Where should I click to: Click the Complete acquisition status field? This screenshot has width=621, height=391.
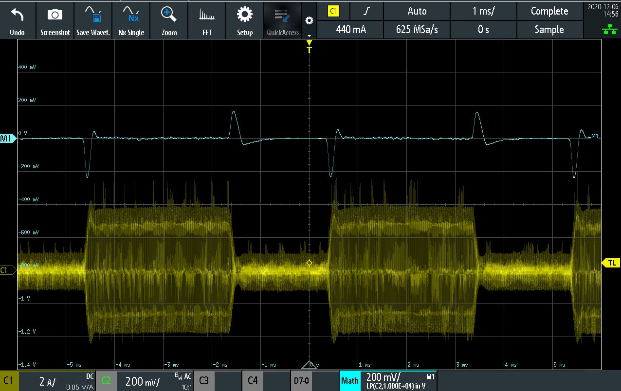(549, 11)
